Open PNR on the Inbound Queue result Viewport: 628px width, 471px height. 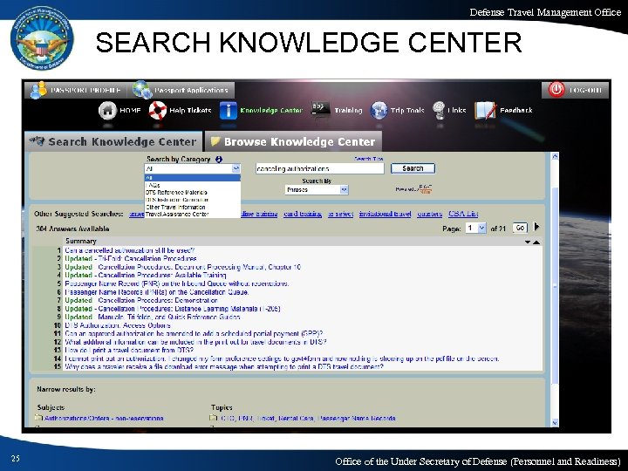click(176, 283)
